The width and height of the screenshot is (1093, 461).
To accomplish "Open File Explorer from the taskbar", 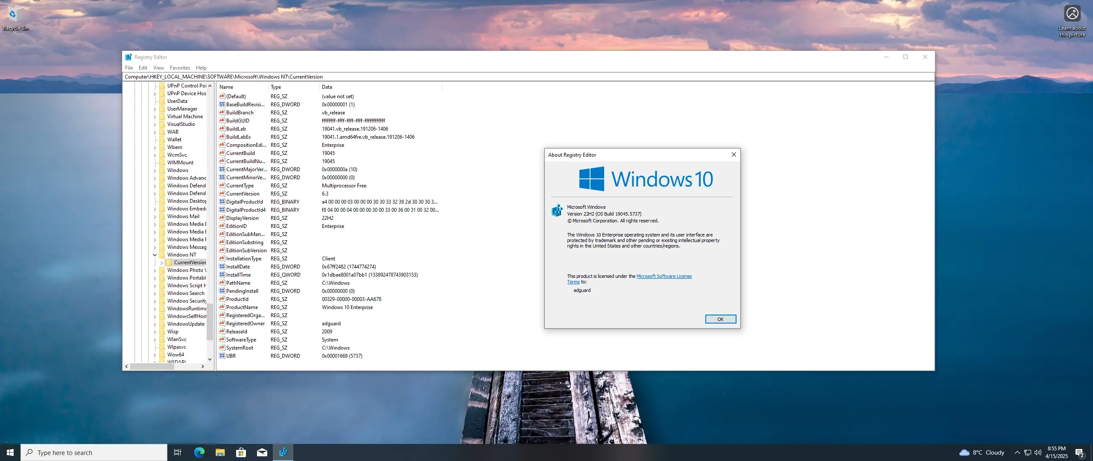I will 220,452.
